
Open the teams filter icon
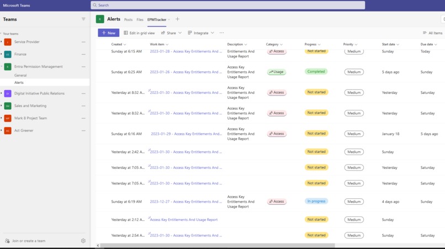tap(83, 19)
